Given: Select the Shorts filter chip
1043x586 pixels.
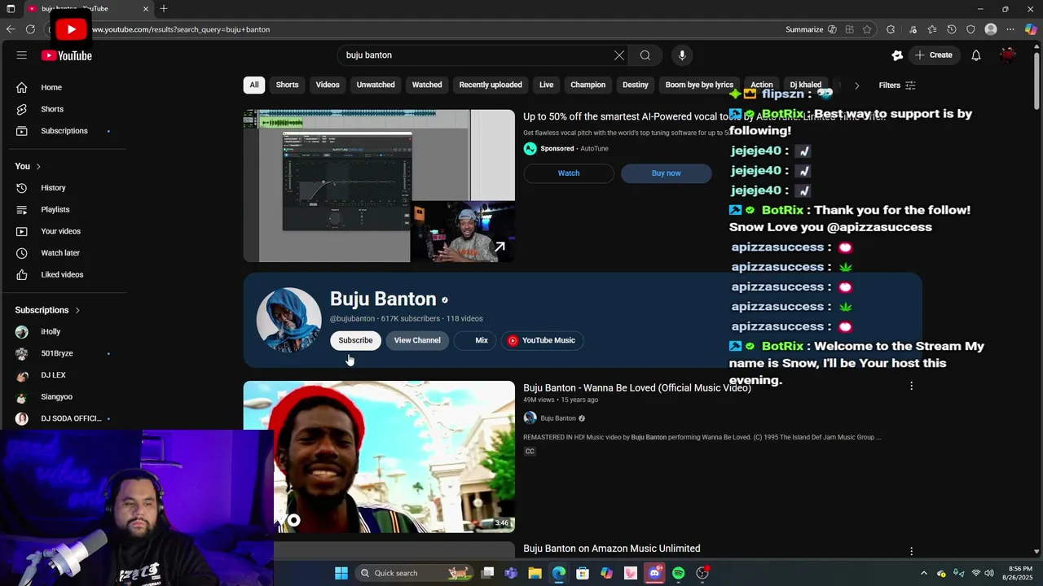Looking at the screenshot, I should point(287,85).
